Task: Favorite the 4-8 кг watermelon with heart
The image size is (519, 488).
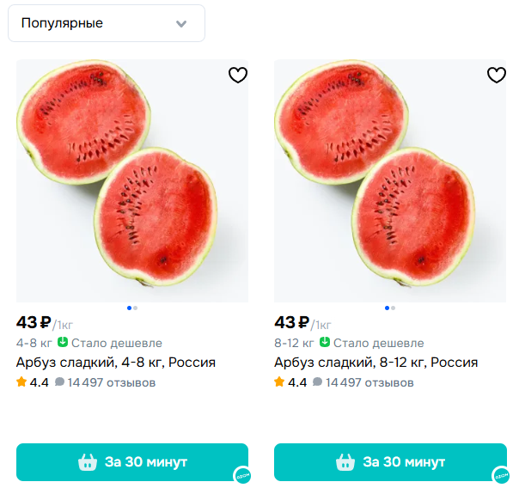Action: pyautogui.click(x=238, y=75)
